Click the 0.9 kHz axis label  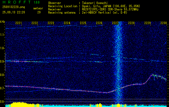coord(2,62)
